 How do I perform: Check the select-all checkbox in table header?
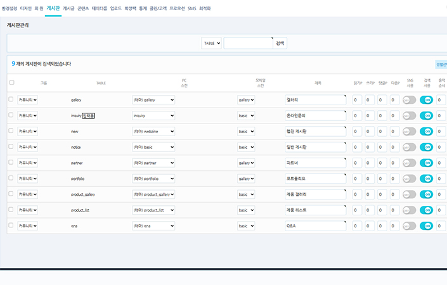11,82
